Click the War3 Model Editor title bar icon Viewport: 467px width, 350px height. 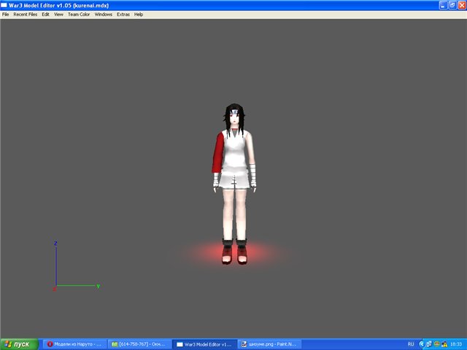[x=5, y=4]
